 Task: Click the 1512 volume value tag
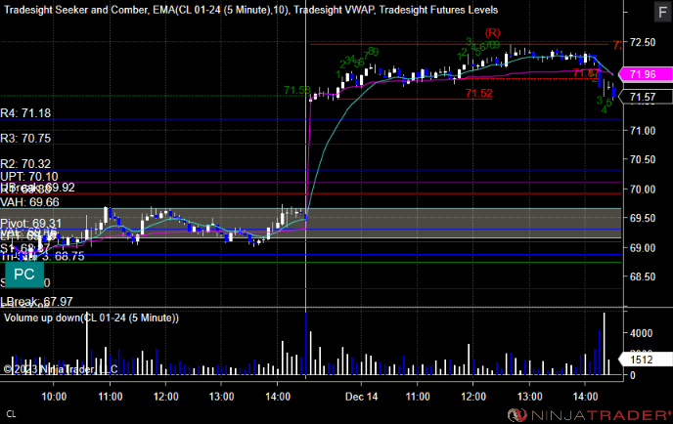tap(646, 360)
